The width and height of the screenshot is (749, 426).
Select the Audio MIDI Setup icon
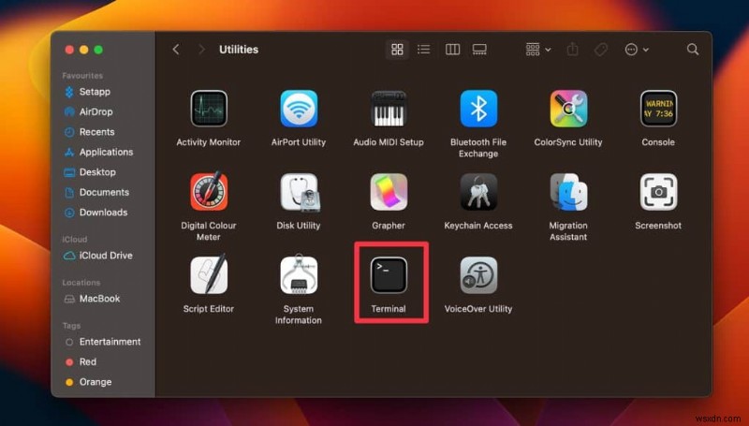click(x=389, y=109)
